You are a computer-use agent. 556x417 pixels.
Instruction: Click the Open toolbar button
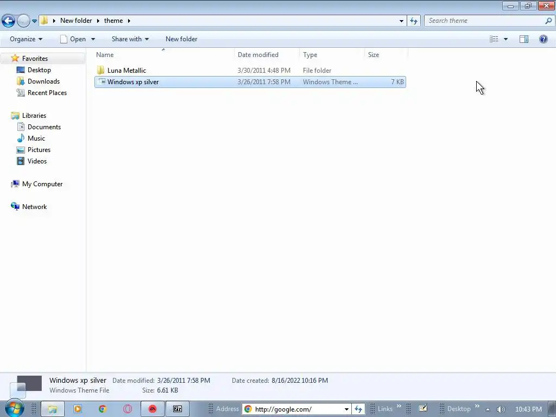(x=73, y=39)
